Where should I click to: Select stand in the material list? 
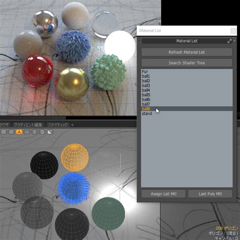click(x=187, y=114)
